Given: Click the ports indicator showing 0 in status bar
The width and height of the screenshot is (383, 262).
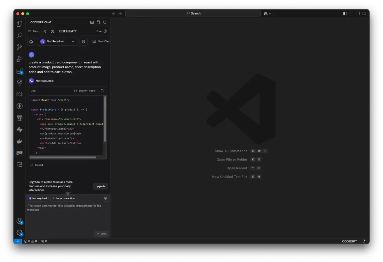Looking at the screenshot, I should pos(44,241).
